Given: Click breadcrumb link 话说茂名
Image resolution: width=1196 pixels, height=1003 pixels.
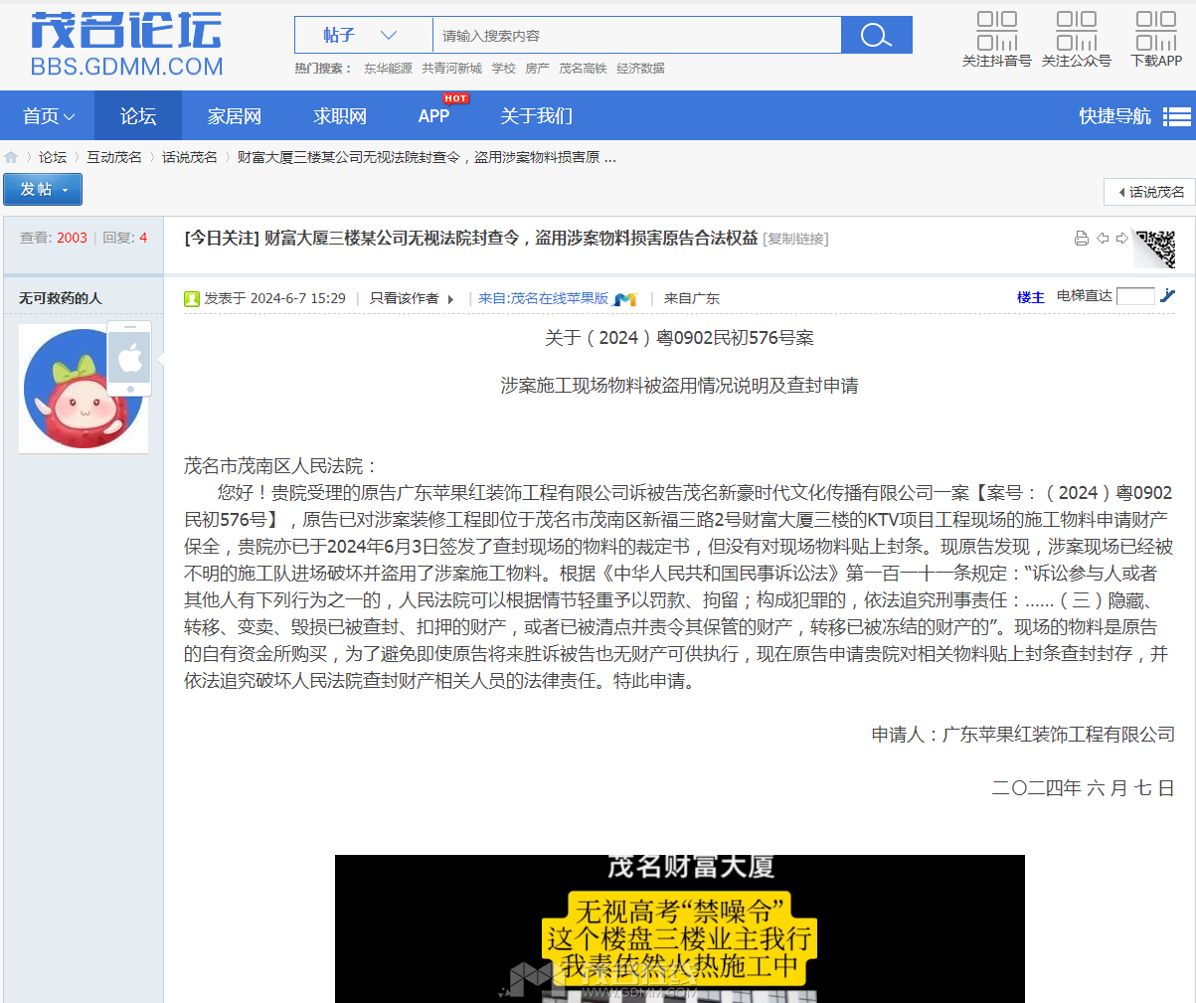Looking at the screenshot, I should pyautogui.click(x=190, y=157).
